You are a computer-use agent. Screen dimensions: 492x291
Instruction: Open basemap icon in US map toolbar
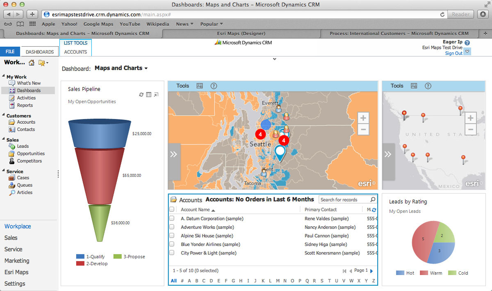414,86
